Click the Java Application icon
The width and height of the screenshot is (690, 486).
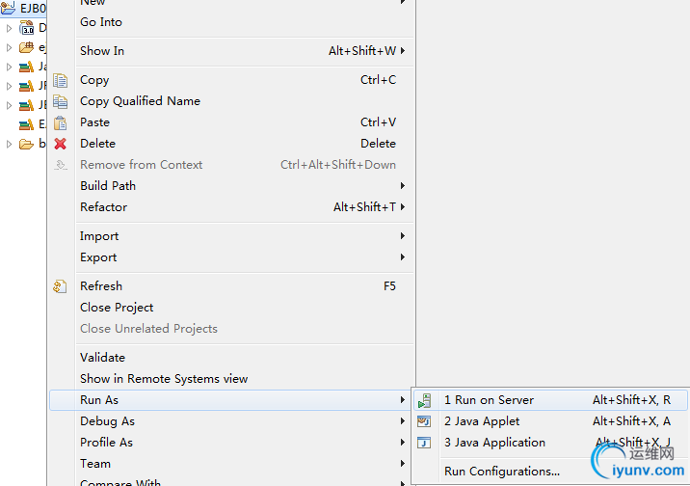click(424, 443)
